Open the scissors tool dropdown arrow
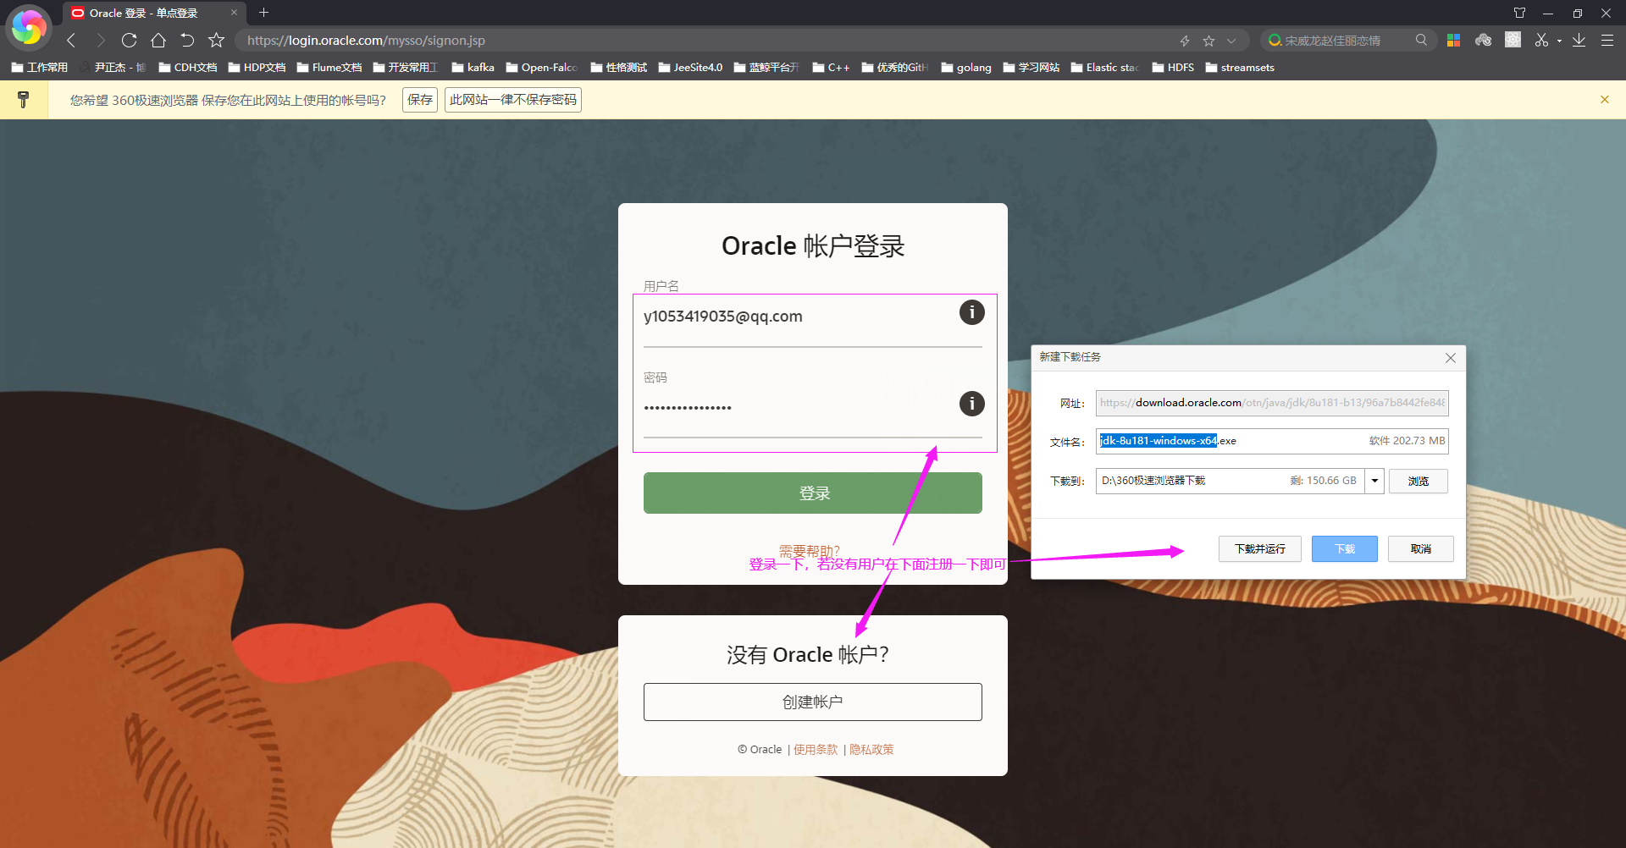 click(1559, 41)
